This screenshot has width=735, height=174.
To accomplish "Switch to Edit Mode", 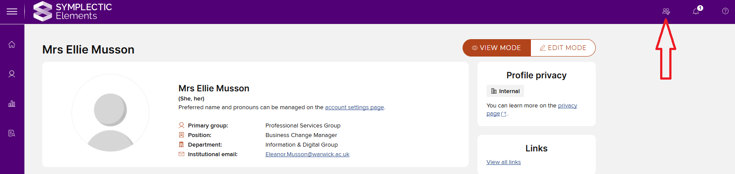I will pos(563,48).
